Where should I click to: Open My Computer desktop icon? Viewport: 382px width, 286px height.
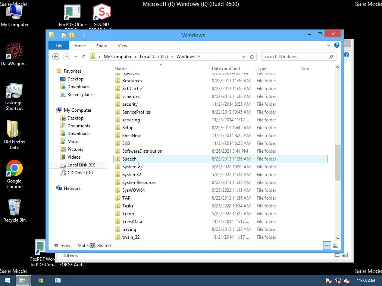coord(15,16)
